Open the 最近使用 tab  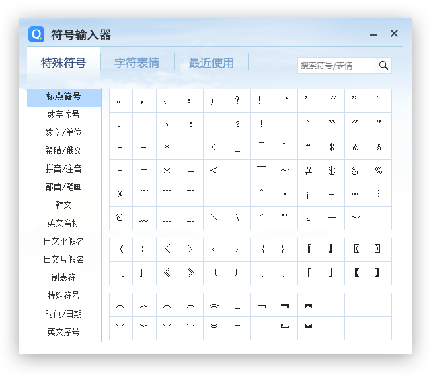[211, 63]
